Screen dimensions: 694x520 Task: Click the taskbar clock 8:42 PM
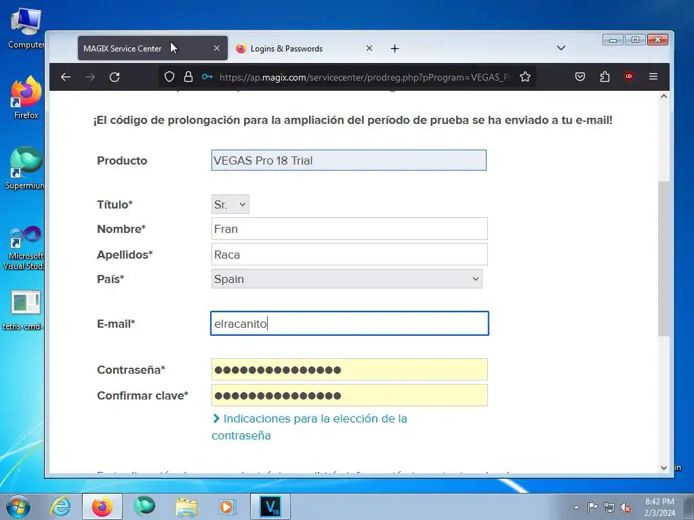[659, 506]
